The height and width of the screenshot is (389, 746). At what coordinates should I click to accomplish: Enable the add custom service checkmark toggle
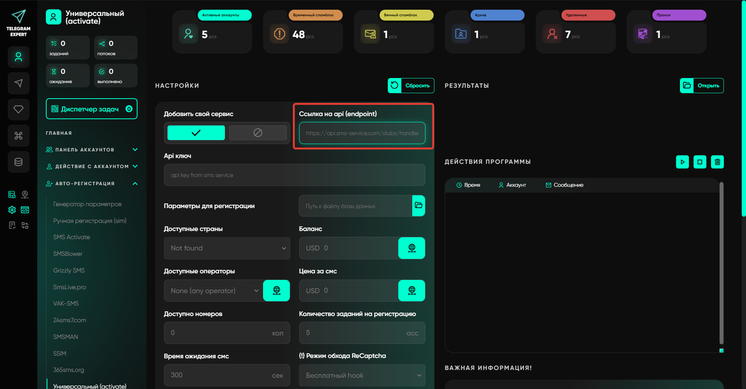(196, 133)
